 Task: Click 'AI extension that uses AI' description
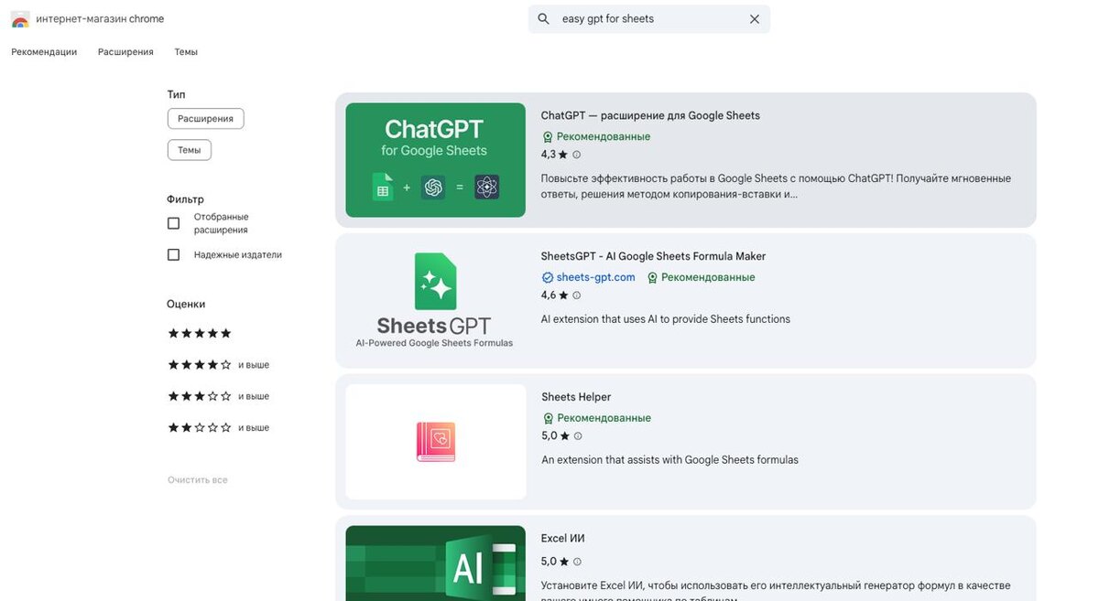point(666,319)
